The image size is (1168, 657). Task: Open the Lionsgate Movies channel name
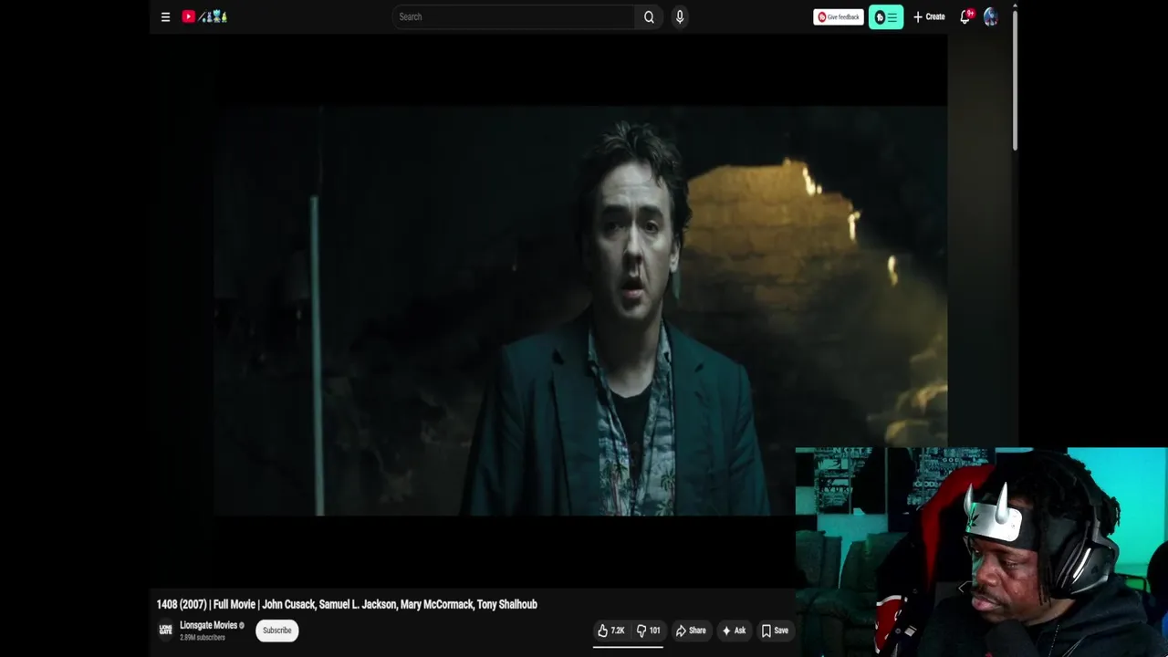(208, 625)
